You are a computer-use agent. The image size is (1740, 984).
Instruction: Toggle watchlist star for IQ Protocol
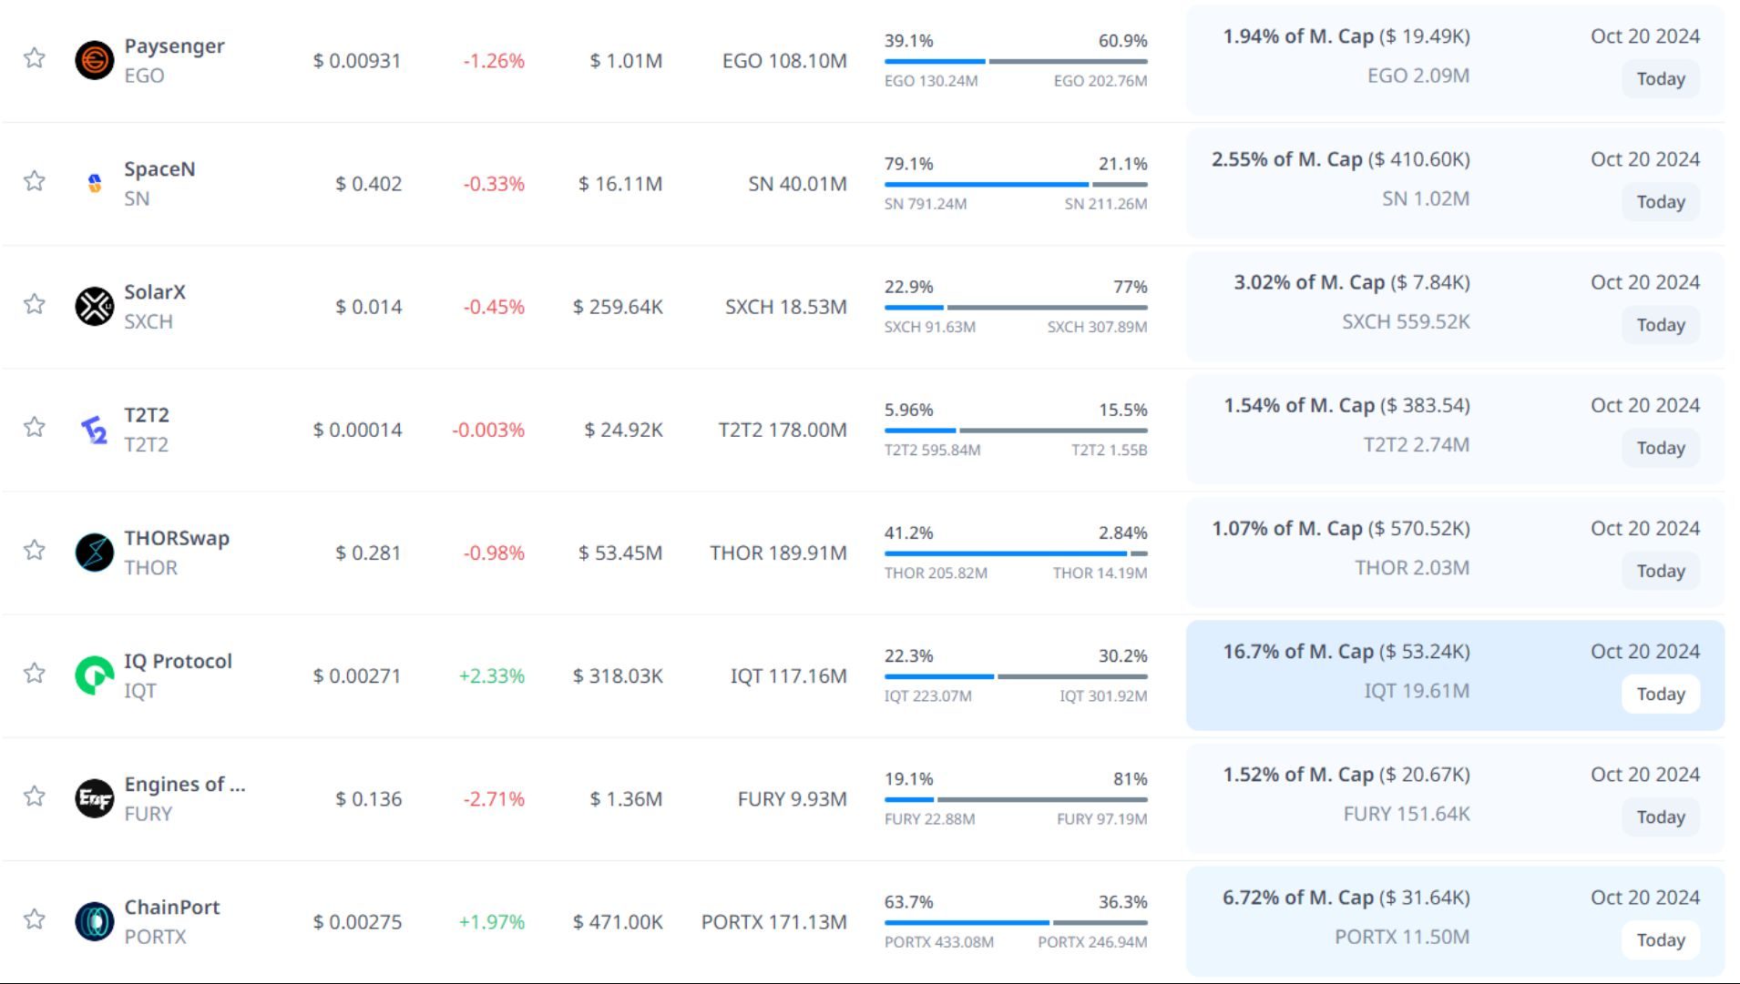click(x=35, y=674)
